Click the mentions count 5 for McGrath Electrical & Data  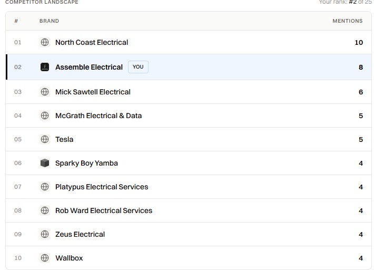[361, 116]
